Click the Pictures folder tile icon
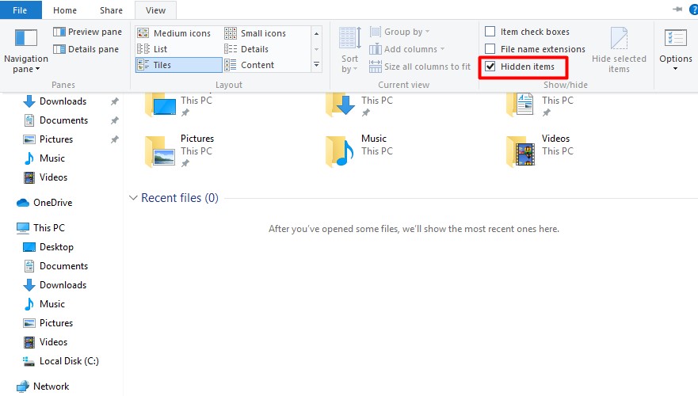The image size is (698, 396). pos(161,151)
